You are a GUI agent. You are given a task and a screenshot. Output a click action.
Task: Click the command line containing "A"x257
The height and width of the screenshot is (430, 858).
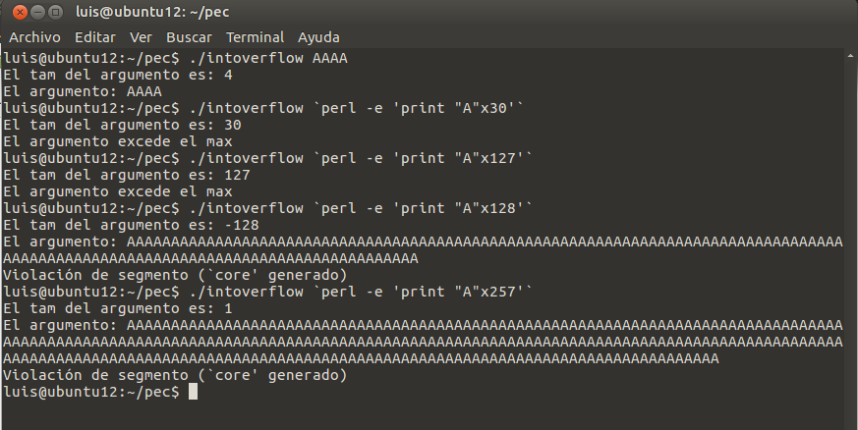tap(267, 292)
